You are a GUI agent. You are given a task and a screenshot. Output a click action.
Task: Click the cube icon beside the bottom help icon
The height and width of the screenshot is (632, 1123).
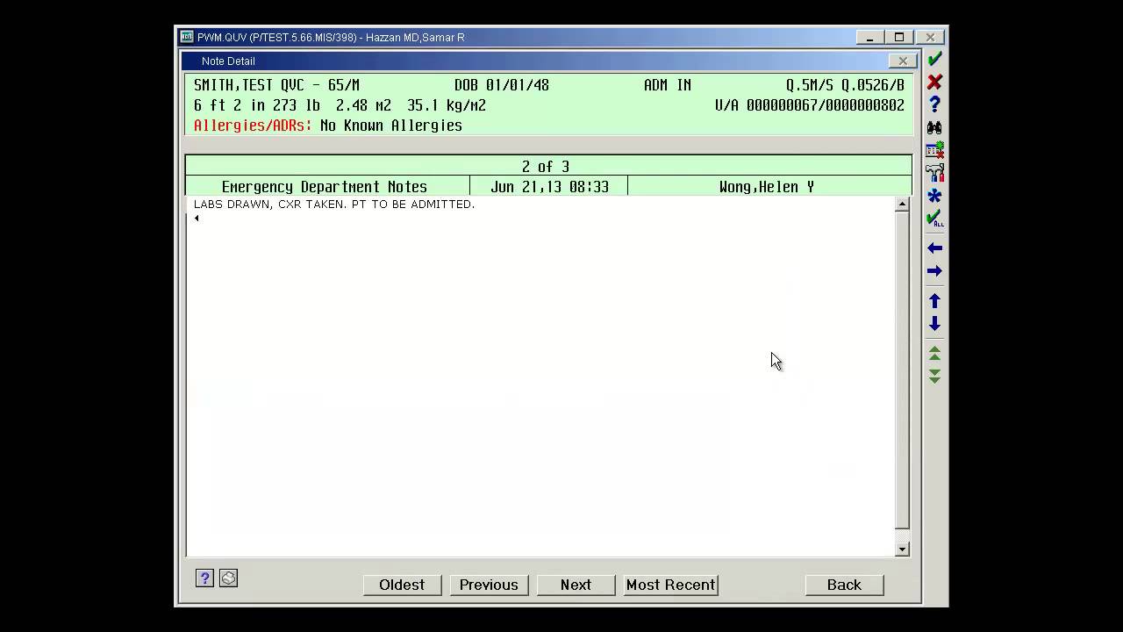pos(228,578)
